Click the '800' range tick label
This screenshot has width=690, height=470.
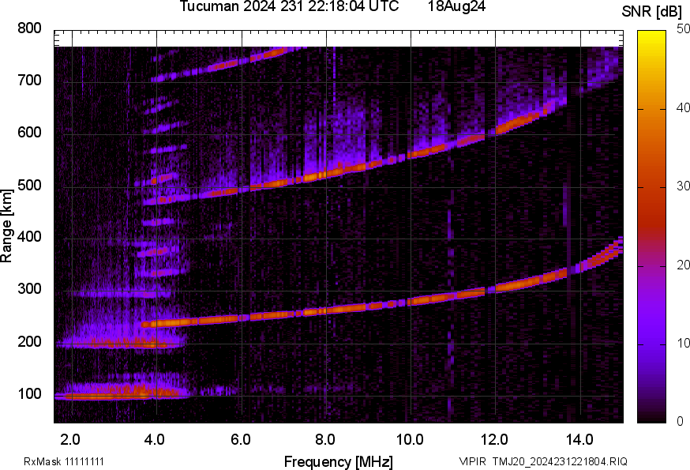click(x=29, y=28)
